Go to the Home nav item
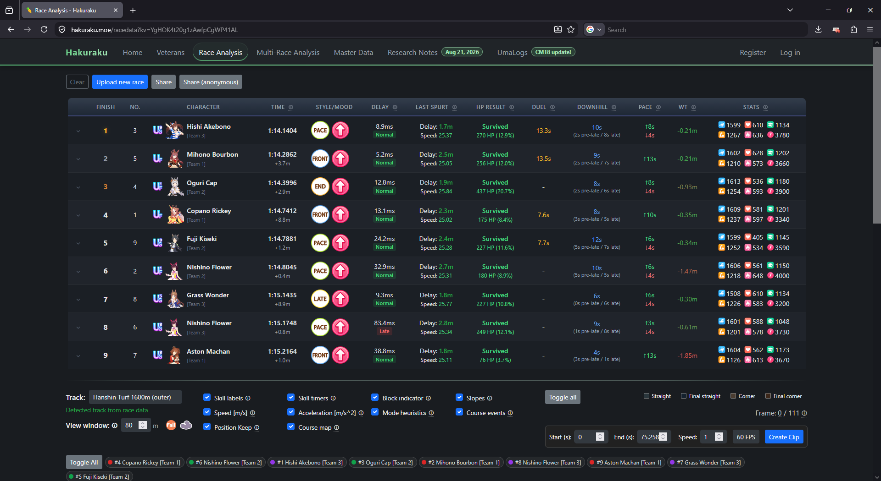Screen dimensions: 881x481 point(133,52)
